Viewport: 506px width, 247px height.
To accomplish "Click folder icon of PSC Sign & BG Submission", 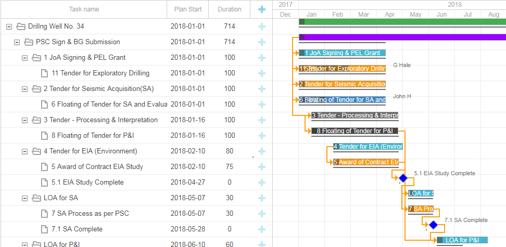I will [29, 42].
